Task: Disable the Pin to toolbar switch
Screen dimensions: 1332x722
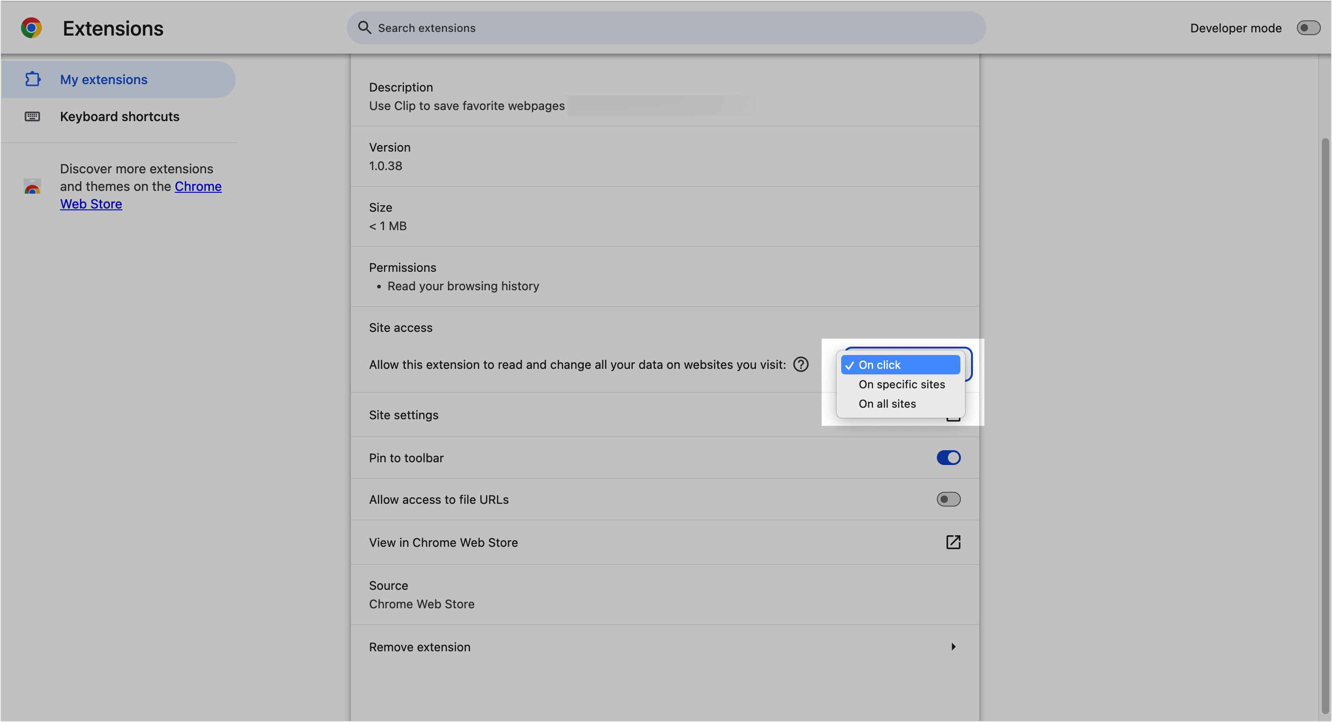Action: (x=948, y=457)
